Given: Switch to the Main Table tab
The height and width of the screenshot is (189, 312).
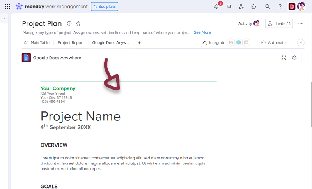Looking at the screenshot, I should 37,43.
